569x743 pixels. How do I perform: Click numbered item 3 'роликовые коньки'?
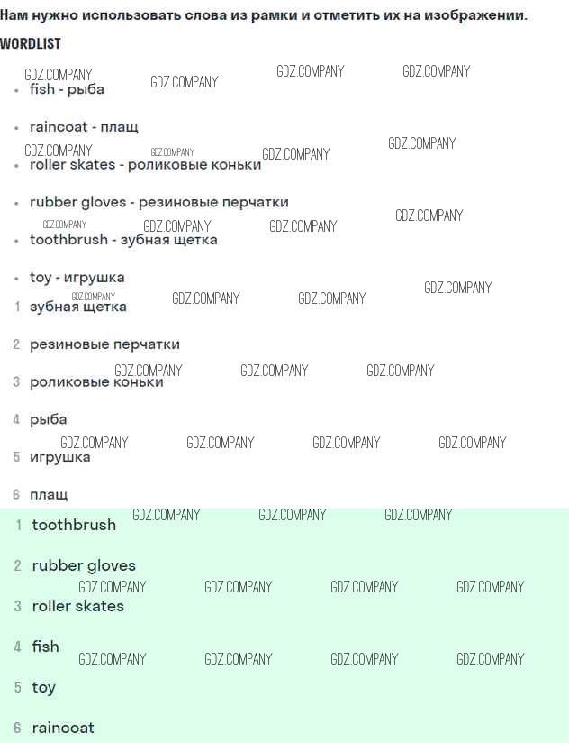[x=96, y=382]
